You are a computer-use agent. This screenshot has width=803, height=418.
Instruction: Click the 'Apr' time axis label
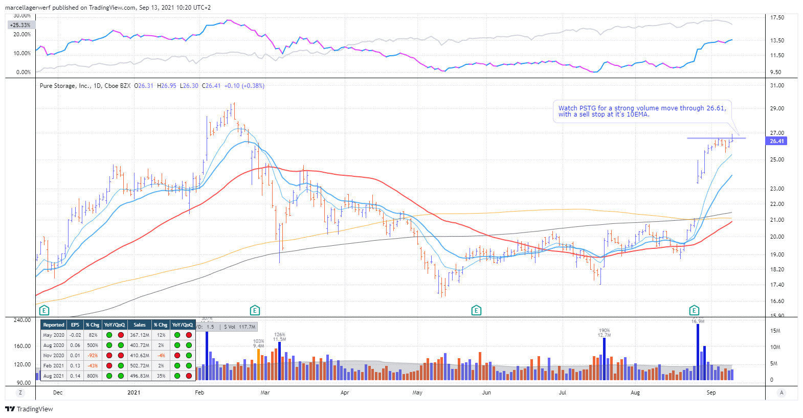tap(345, 392)
